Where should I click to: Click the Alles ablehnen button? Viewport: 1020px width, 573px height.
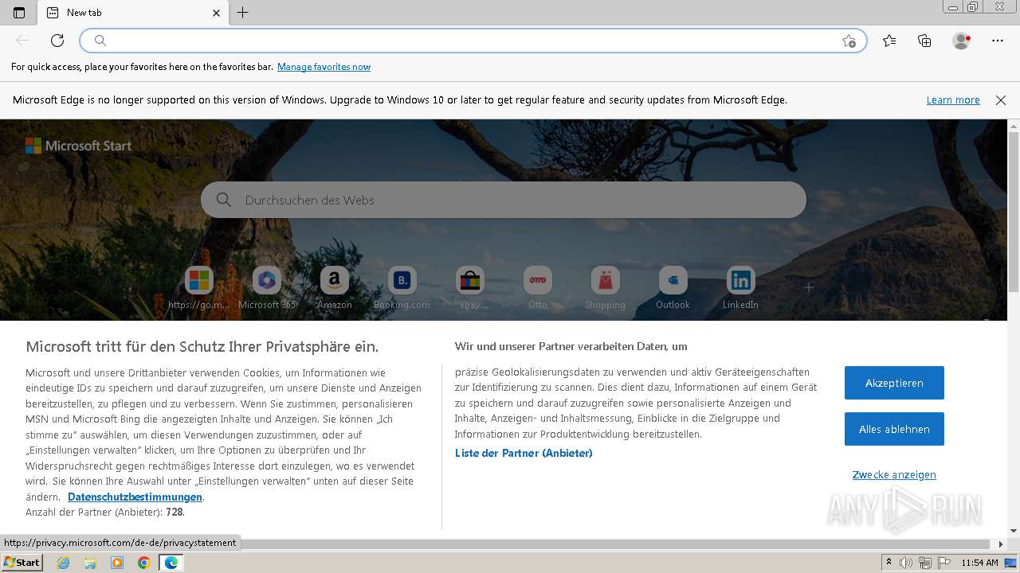[894, 429]
